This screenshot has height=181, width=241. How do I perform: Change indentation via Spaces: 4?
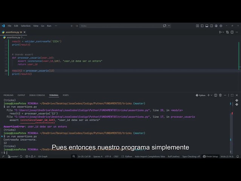98,156
